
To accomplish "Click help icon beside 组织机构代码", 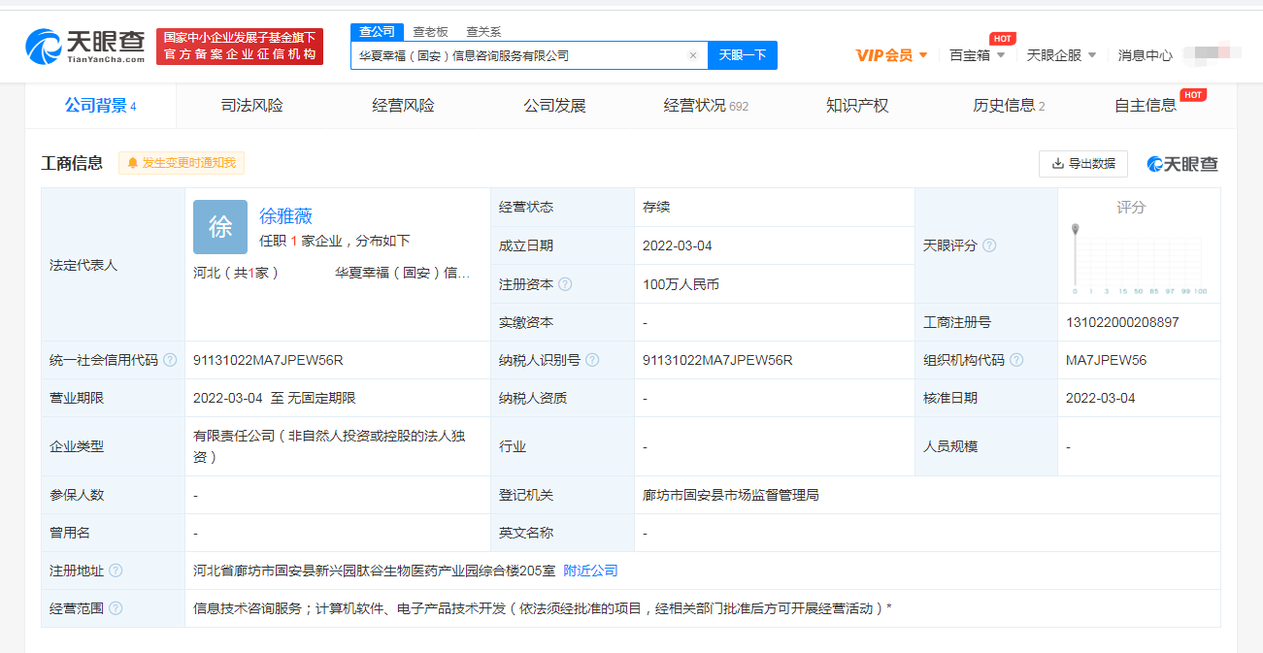I will point(1016,360).
